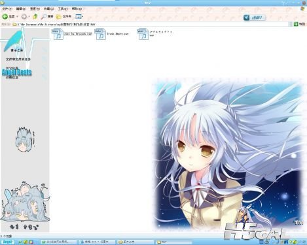Click the second quick launch icon

(26, 242)
